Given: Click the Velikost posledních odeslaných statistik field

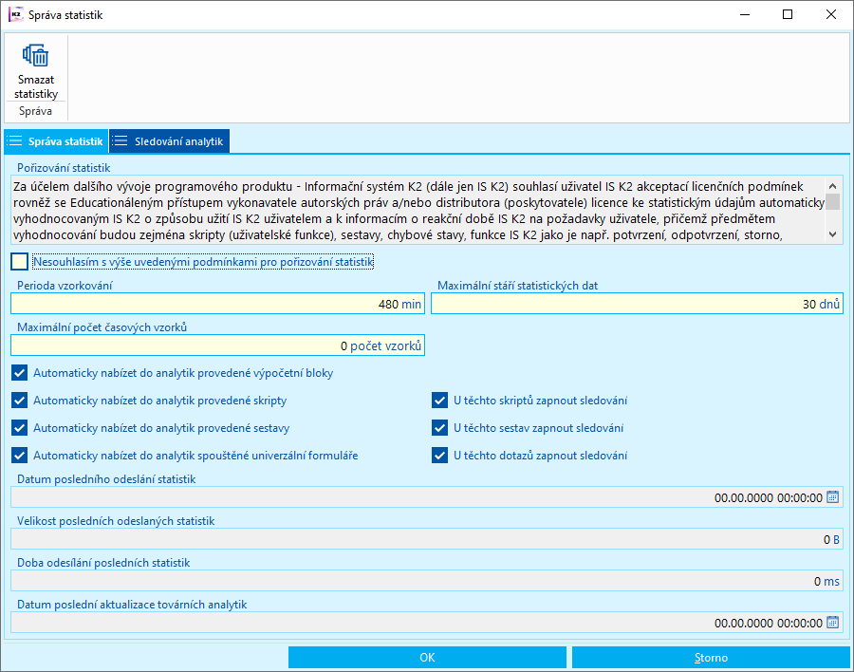Looking at the screenshot, I should (427, 539).
